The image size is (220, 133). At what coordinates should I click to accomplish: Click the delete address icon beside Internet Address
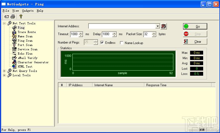[x=164, y=26]
